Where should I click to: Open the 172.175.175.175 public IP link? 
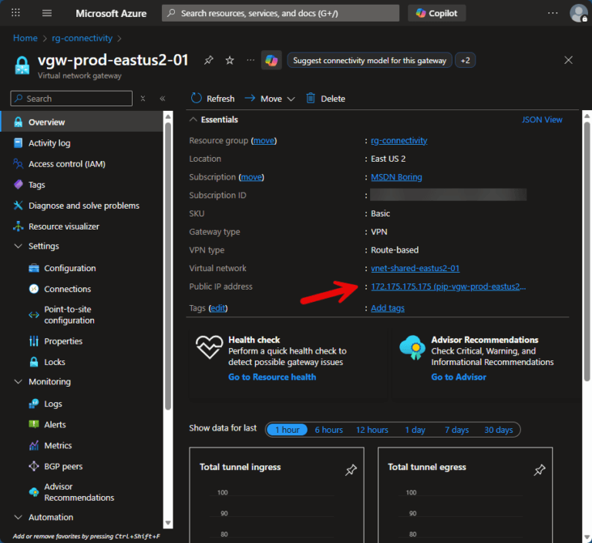(449, 287)
